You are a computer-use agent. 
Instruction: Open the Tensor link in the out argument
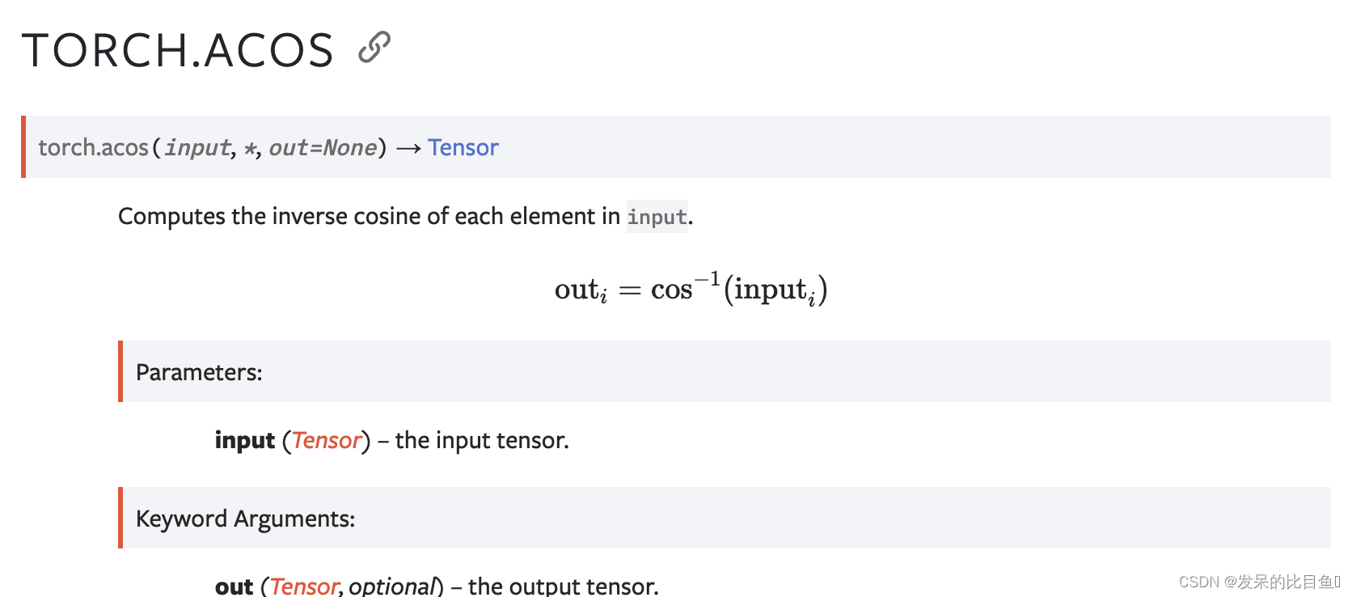click(303, 586)
